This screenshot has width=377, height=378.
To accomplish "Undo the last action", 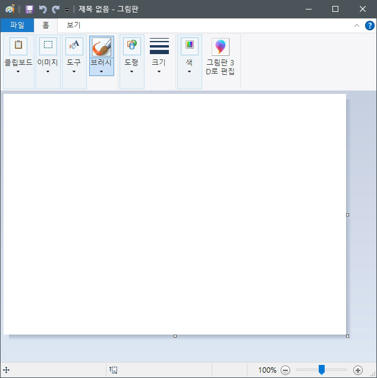I will 43,10.
